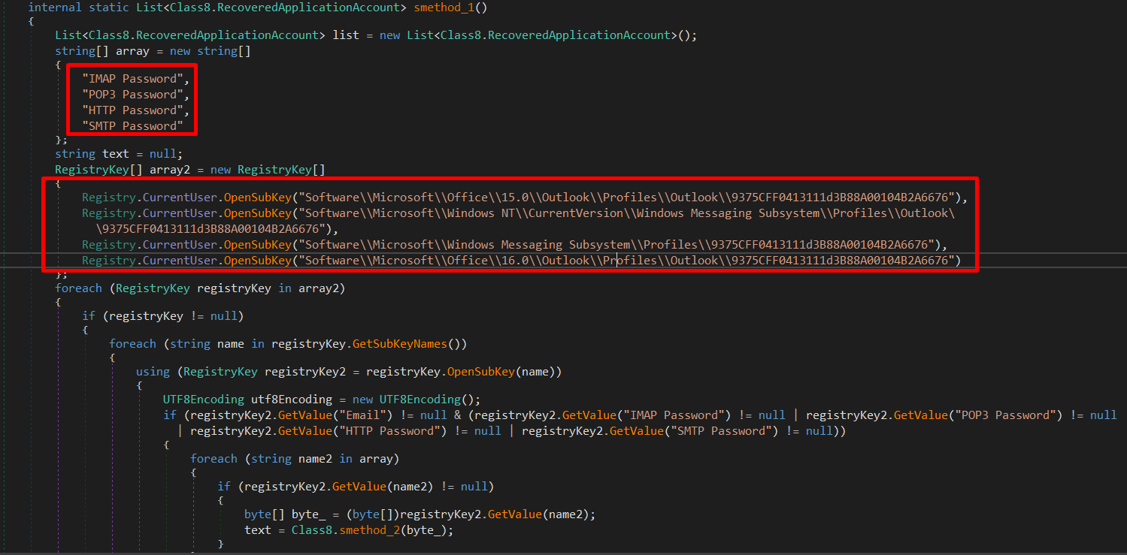Click the 'list' variable in its declaration

click(x=346, y=35)
